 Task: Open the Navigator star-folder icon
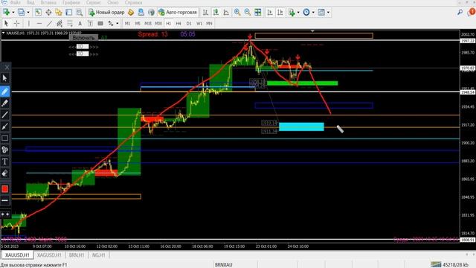click(x=59, y=12)
